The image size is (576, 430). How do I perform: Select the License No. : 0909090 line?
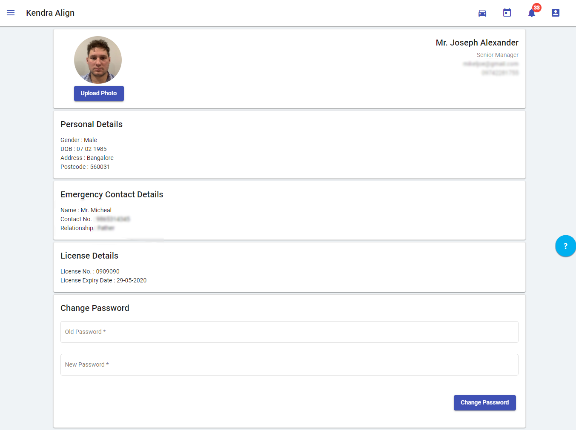90,271
